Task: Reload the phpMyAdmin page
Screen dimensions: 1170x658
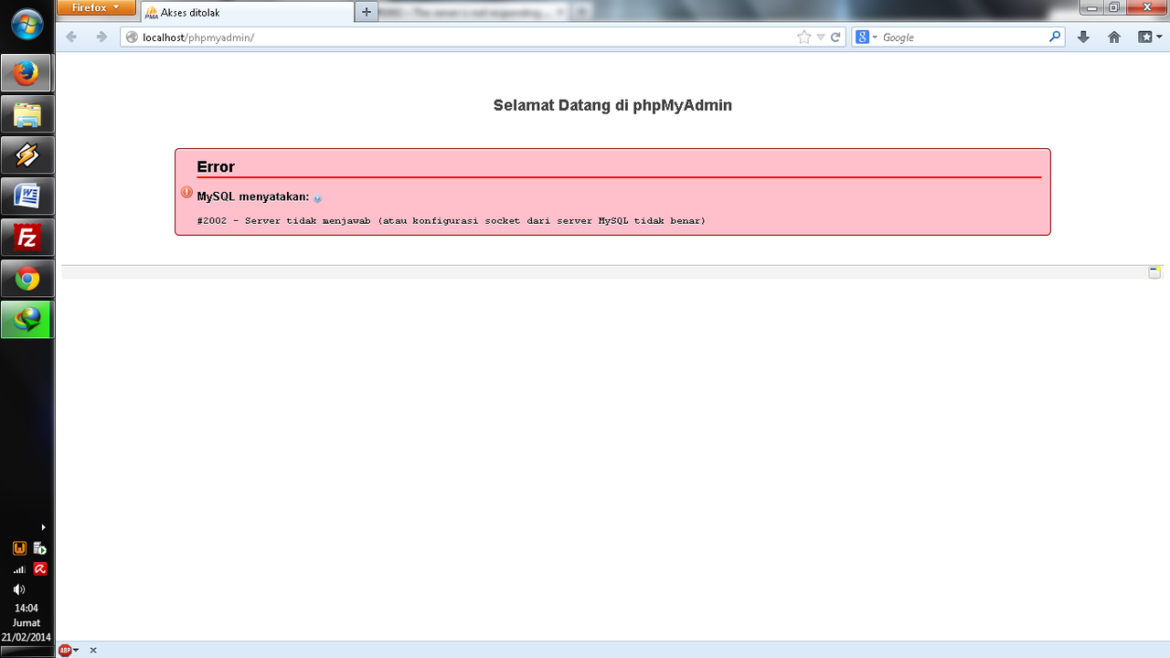Action: (x=835, y=37)
